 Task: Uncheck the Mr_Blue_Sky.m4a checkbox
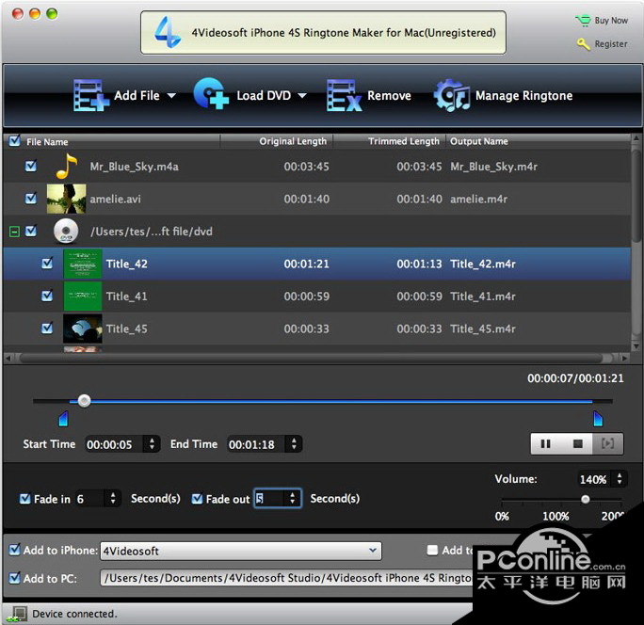coord(31,166)
